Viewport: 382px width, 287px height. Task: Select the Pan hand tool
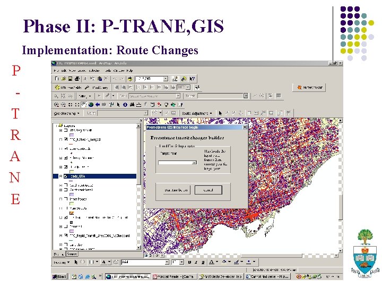[x=84, y=105]
